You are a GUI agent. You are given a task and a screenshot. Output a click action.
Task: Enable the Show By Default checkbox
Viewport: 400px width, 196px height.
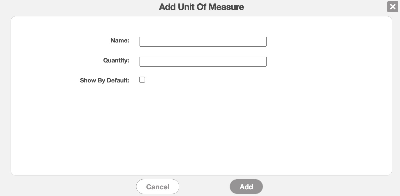pos(142,80)
